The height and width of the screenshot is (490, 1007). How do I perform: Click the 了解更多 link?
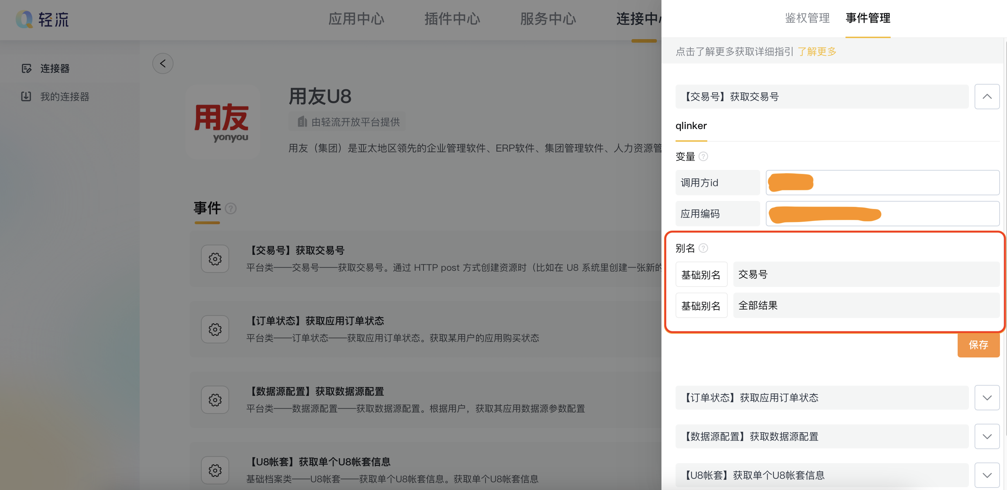point(817,51)
